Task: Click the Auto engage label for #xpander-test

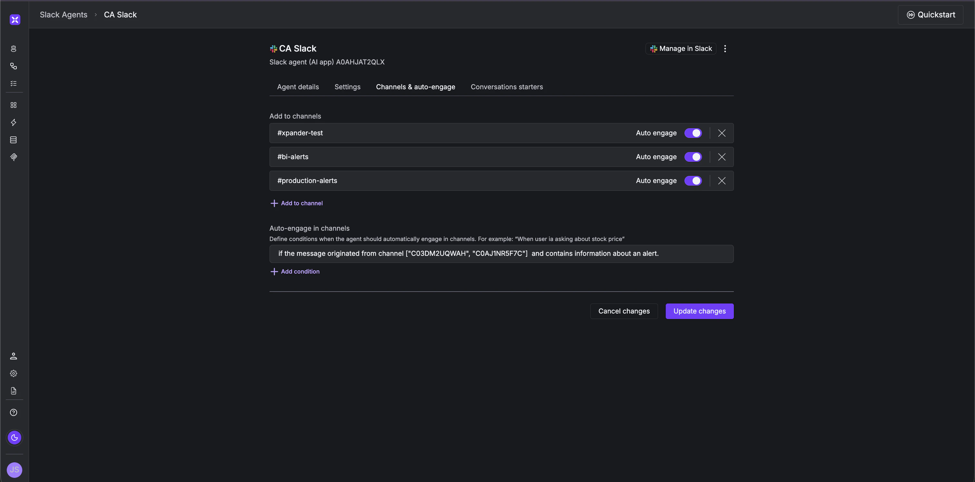Action: click(656, 133)
